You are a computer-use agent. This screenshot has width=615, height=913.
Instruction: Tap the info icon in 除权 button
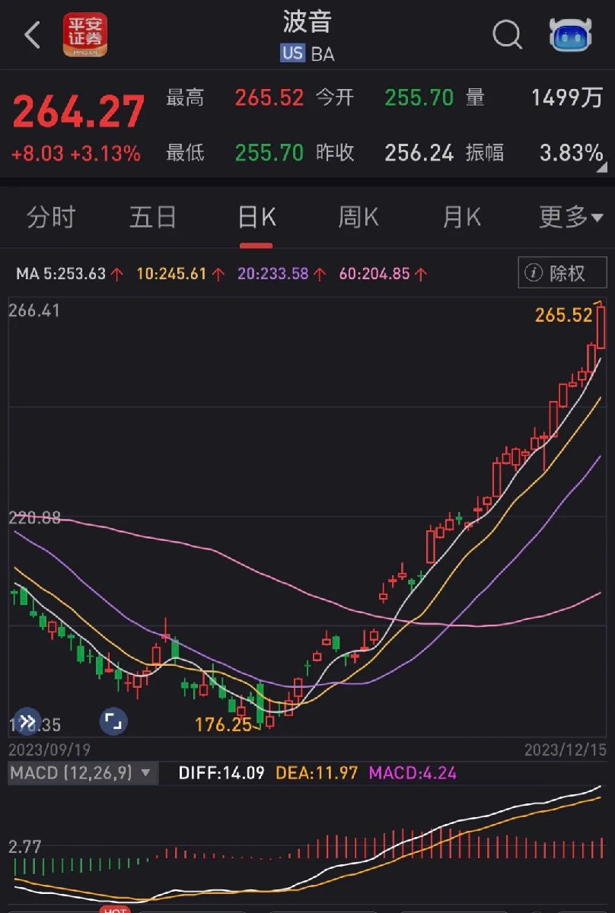point(534,273)
